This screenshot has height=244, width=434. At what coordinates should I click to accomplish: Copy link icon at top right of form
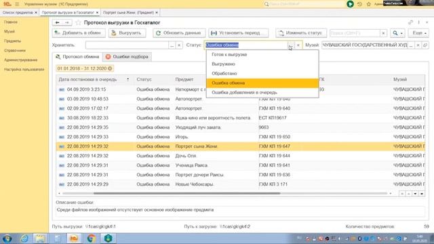coord(410,22)
